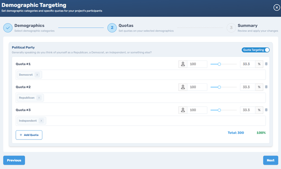Click inside the Republican tag box

point(140,98)
